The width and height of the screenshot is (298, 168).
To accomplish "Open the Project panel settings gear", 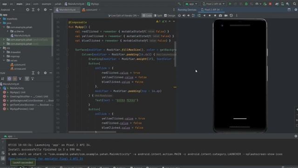I will coord(45,9).
